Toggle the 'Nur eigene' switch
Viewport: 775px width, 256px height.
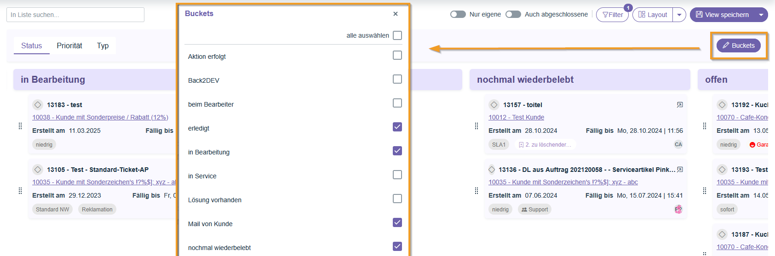point(458,14)
